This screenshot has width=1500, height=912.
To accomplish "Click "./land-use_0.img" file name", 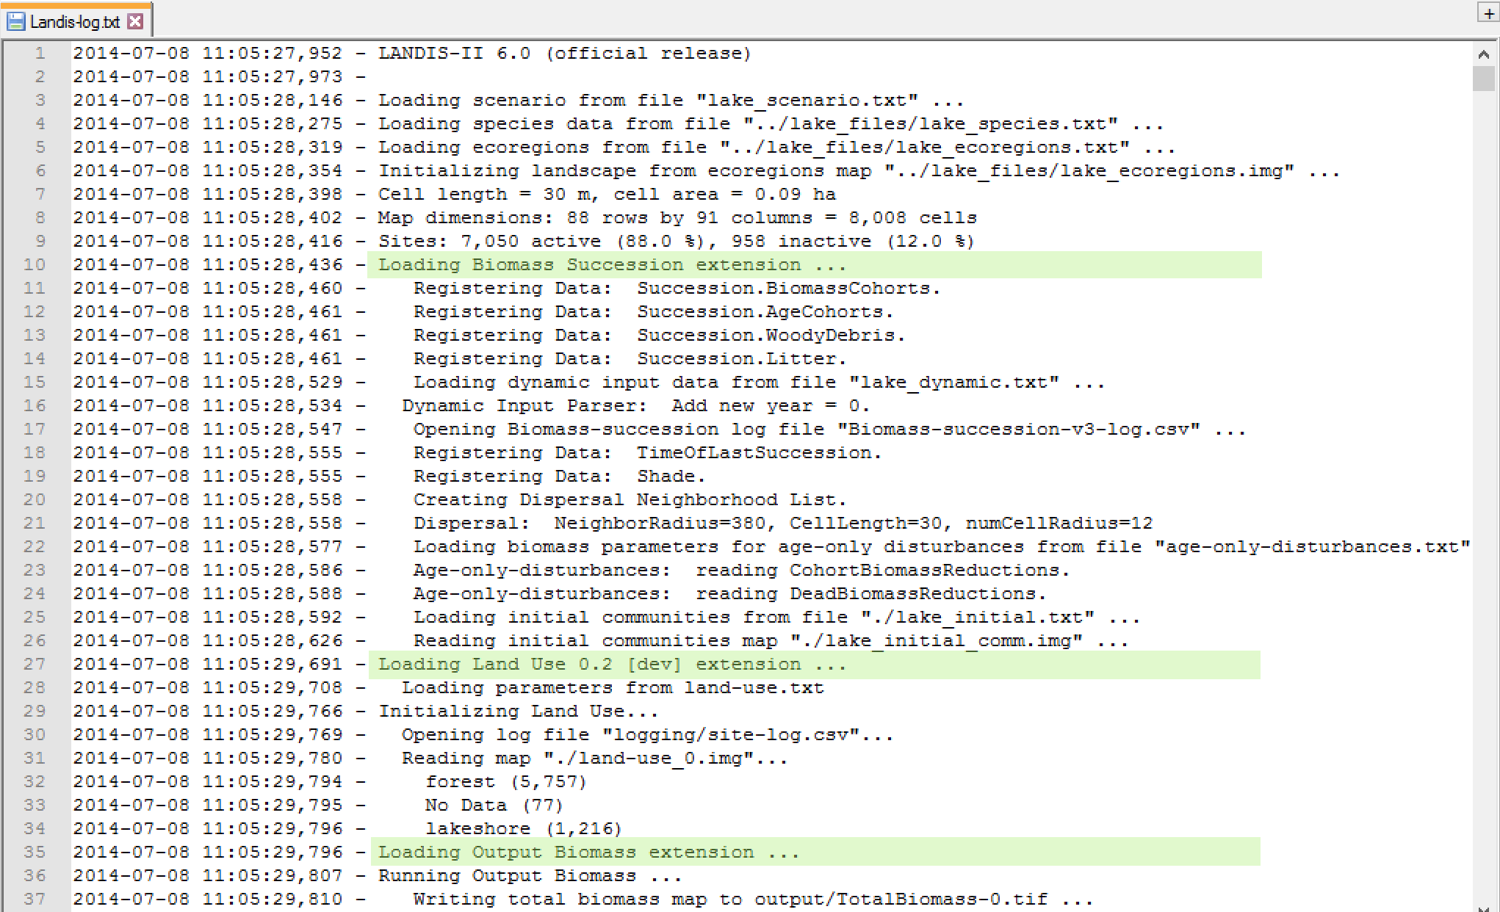I will tap(649, 758).
